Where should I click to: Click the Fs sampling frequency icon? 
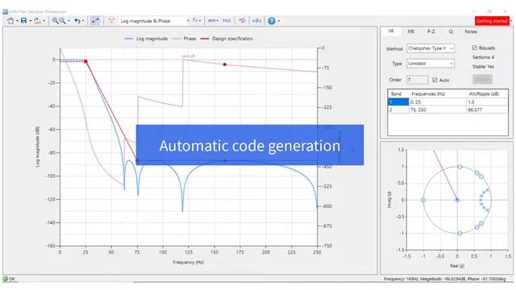click(195, 20)
